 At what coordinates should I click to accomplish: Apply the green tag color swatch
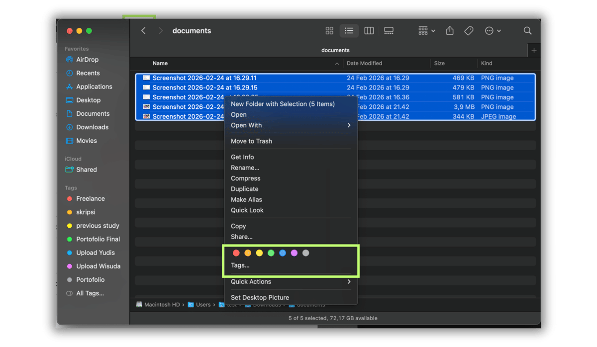point(271,253)
